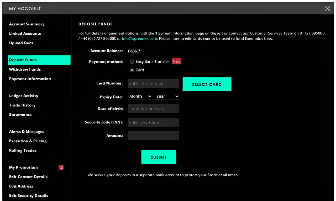Open Edit Security Details
The width and height of the screenshot is (336, 201).
(x=29, y=196)
